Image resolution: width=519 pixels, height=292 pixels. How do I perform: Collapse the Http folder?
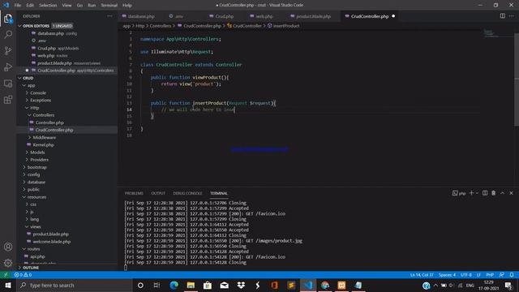click(34, 108)
